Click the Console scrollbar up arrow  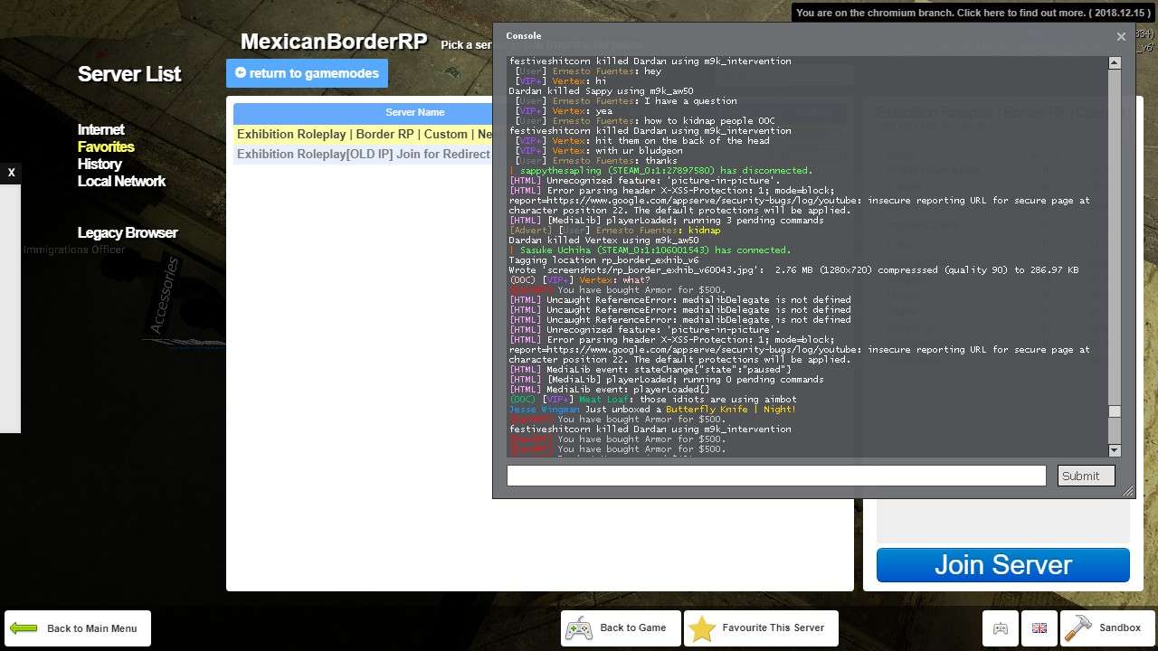pyautogui.click(x=1115, y=63)
